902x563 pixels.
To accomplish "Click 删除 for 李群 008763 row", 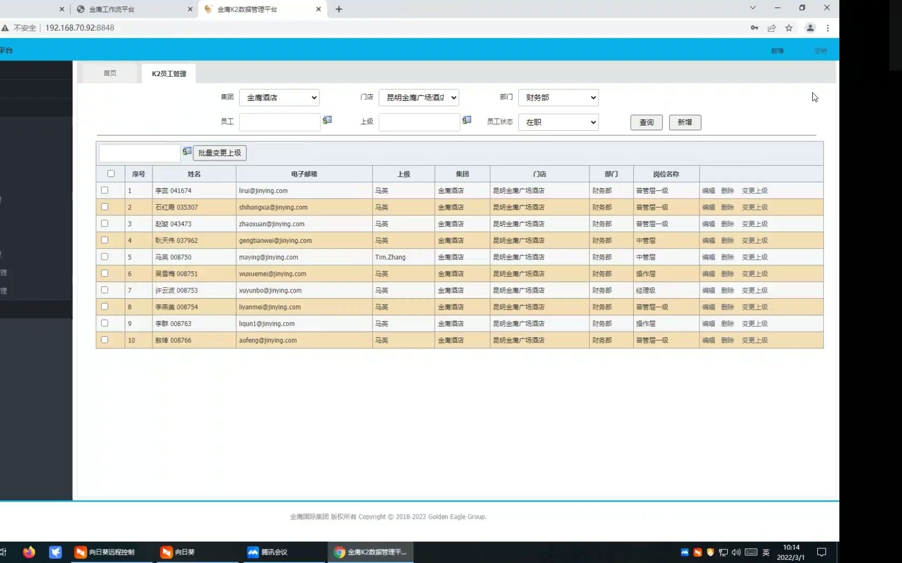I will pos(727,324).
